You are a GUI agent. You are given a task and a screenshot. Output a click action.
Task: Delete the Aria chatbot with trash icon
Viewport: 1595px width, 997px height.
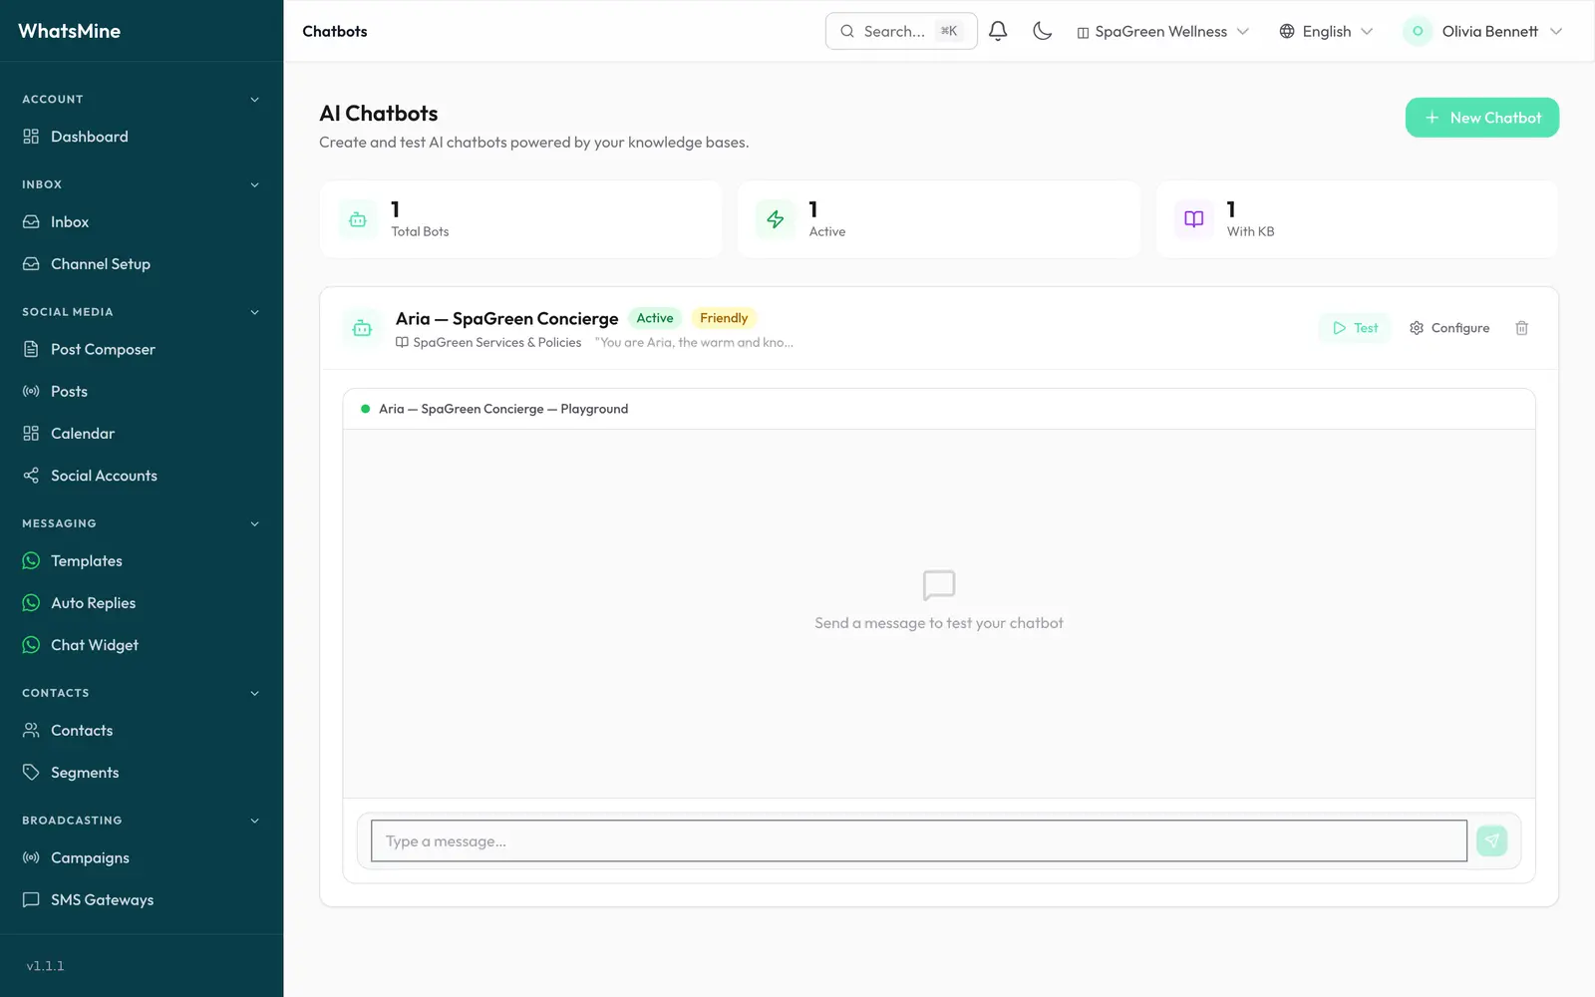click(1521, 328)
